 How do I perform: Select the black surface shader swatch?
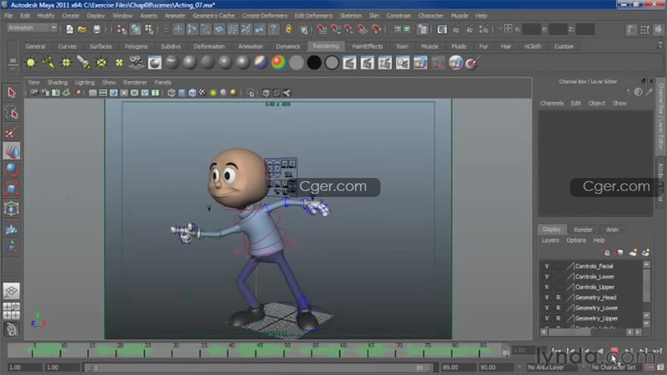coord(314,63)
